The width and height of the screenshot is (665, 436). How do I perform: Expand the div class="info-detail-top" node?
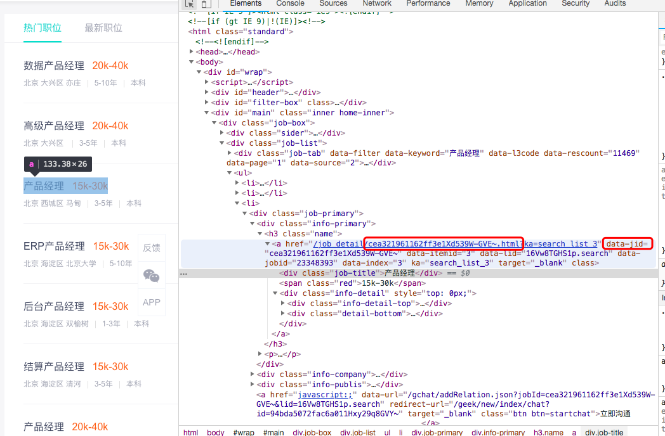click(283, 304)
